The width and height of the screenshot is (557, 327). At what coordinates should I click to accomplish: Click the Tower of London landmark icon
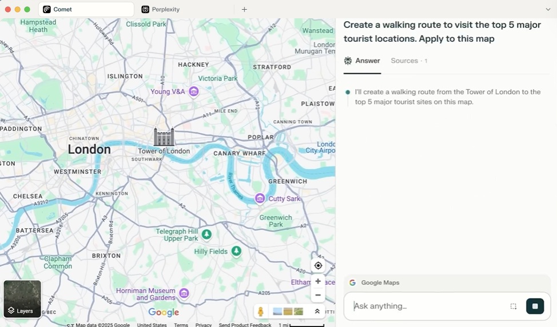pos(164,137)
